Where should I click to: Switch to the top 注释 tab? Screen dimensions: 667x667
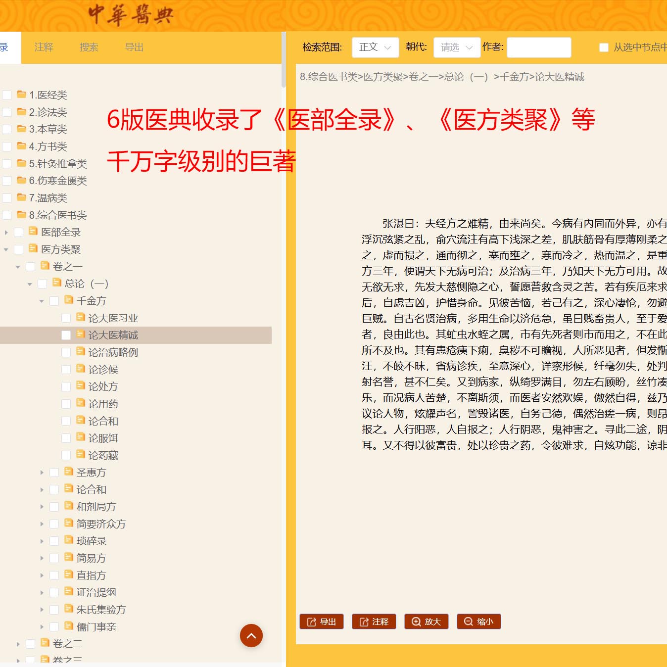44,47
